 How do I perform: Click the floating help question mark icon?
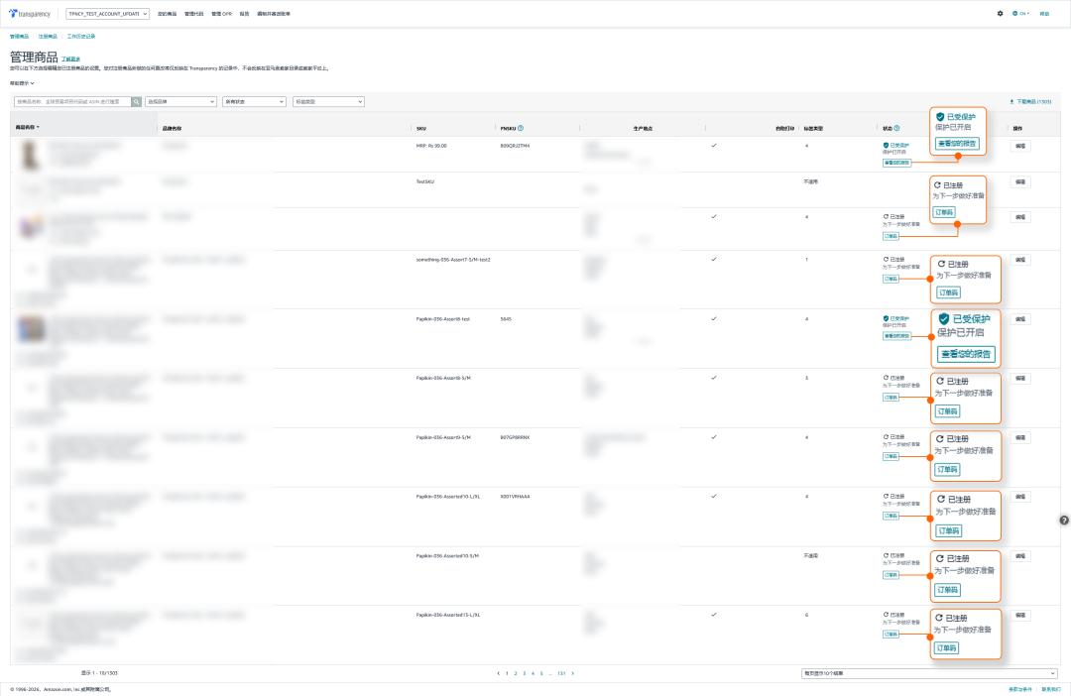coord(1064,520)
